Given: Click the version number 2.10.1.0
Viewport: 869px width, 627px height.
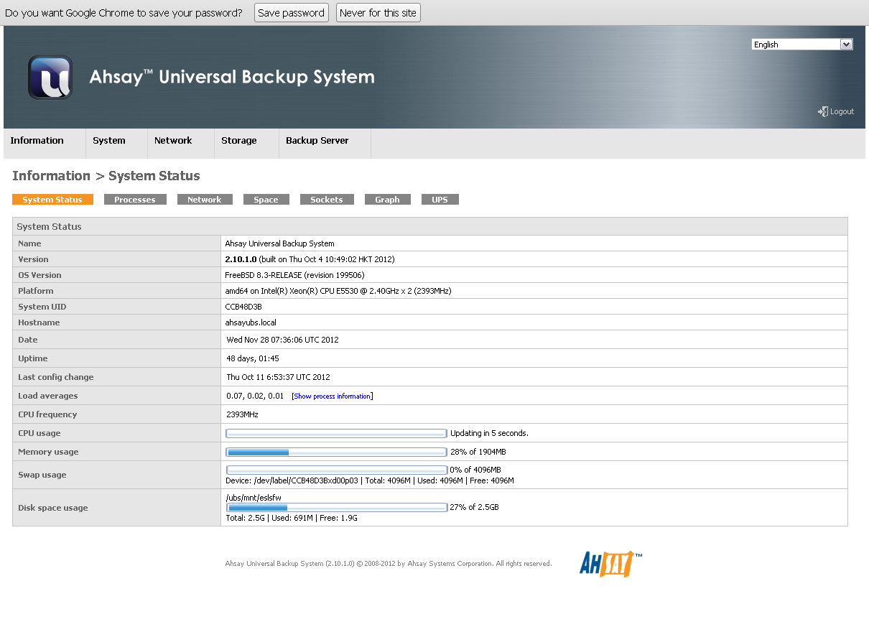Looking at the screenshot, I should click(241, 259).
